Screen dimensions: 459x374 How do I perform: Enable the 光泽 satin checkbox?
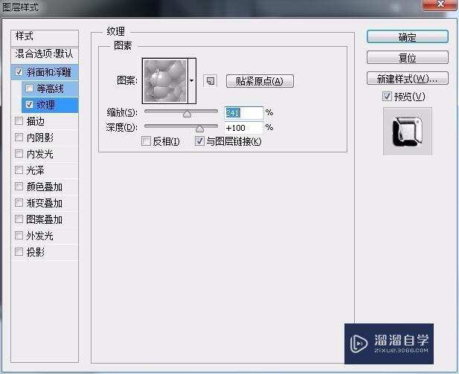(19, 170)
